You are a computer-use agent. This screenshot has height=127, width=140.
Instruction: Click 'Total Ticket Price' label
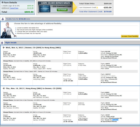point(87,4)
